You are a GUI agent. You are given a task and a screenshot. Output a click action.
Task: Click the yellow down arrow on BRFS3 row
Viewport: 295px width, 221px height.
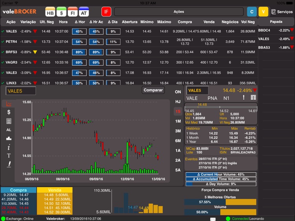(35, 52)
